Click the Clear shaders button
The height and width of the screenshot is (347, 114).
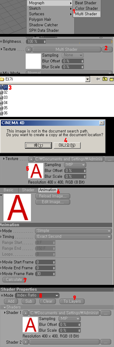click(x=48, y=301)
